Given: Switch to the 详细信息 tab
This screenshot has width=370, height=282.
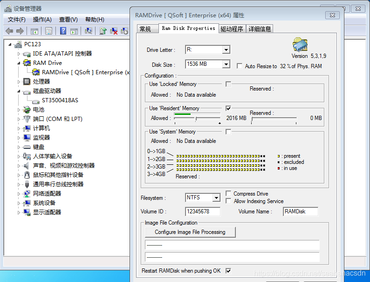Looking at the screenshot, I should pos(260,29).
